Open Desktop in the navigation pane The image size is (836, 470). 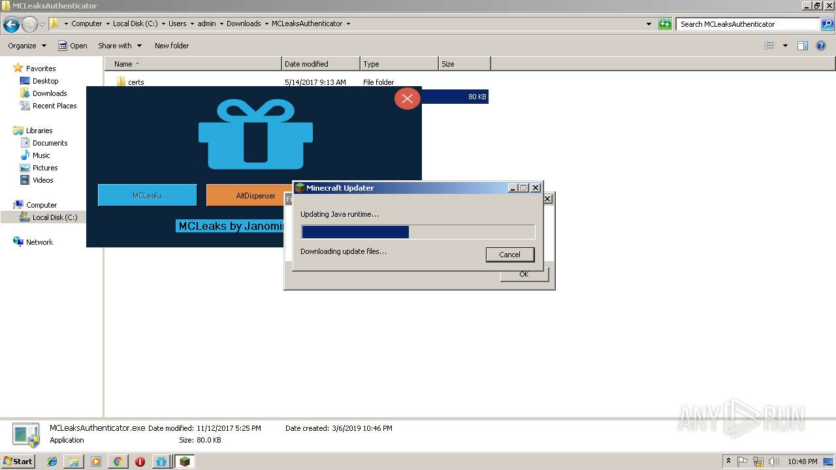click(x=45, y=81)
